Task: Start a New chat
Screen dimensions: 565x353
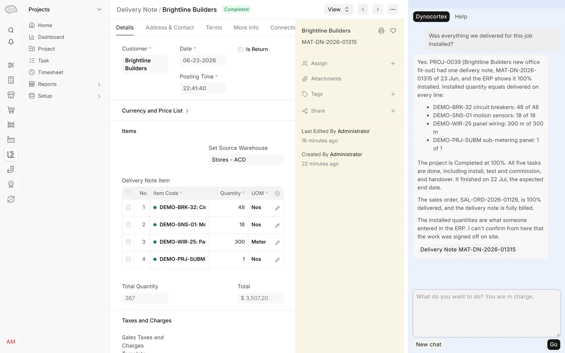Action: tap(428, 345)
